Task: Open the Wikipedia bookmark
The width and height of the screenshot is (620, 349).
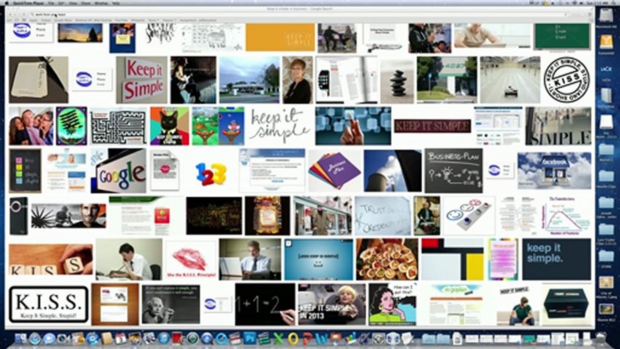Action: (x=138, y=20)
